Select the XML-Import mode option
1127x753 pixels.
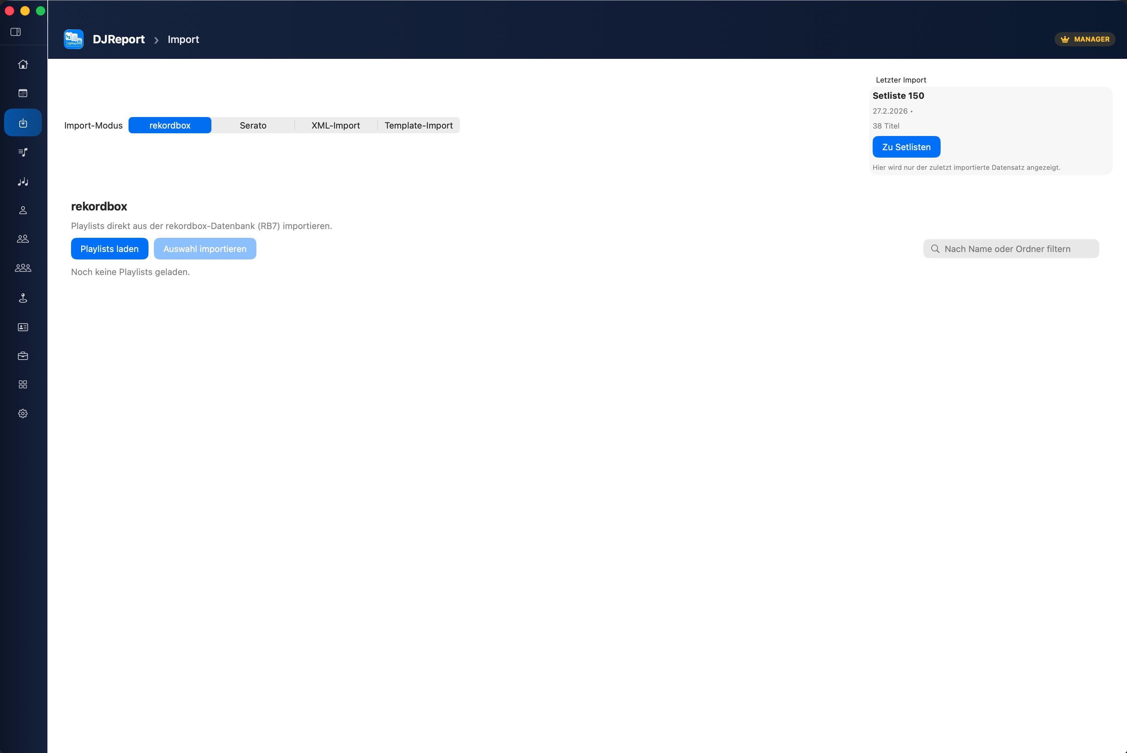click(335, 125)
